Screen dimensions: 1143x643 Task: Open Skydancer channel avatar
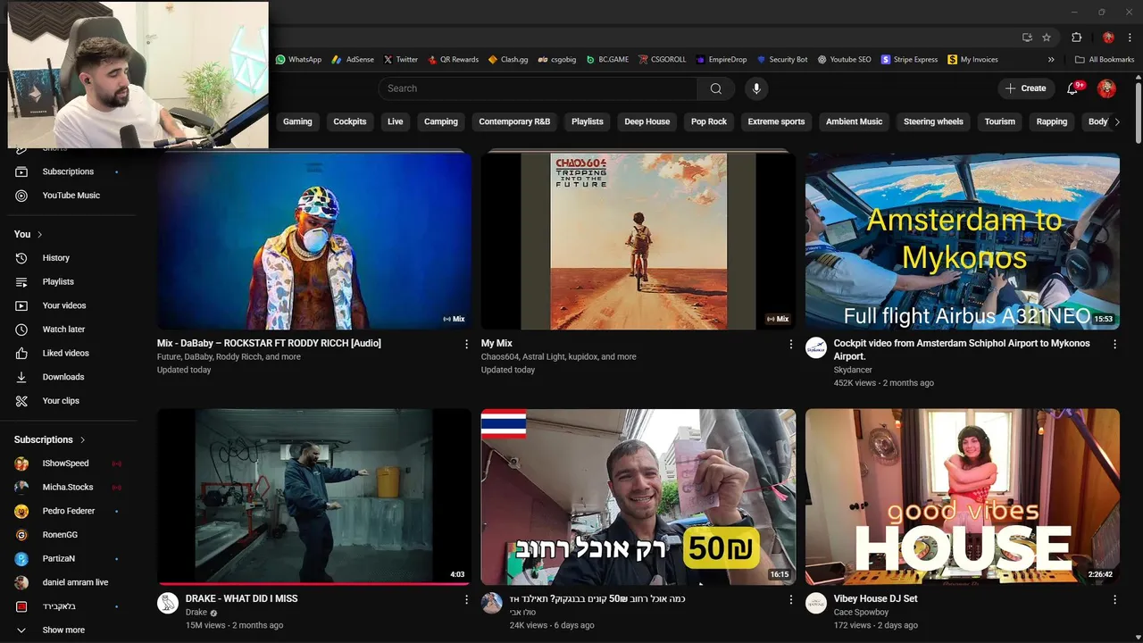[x=816, y=348]
